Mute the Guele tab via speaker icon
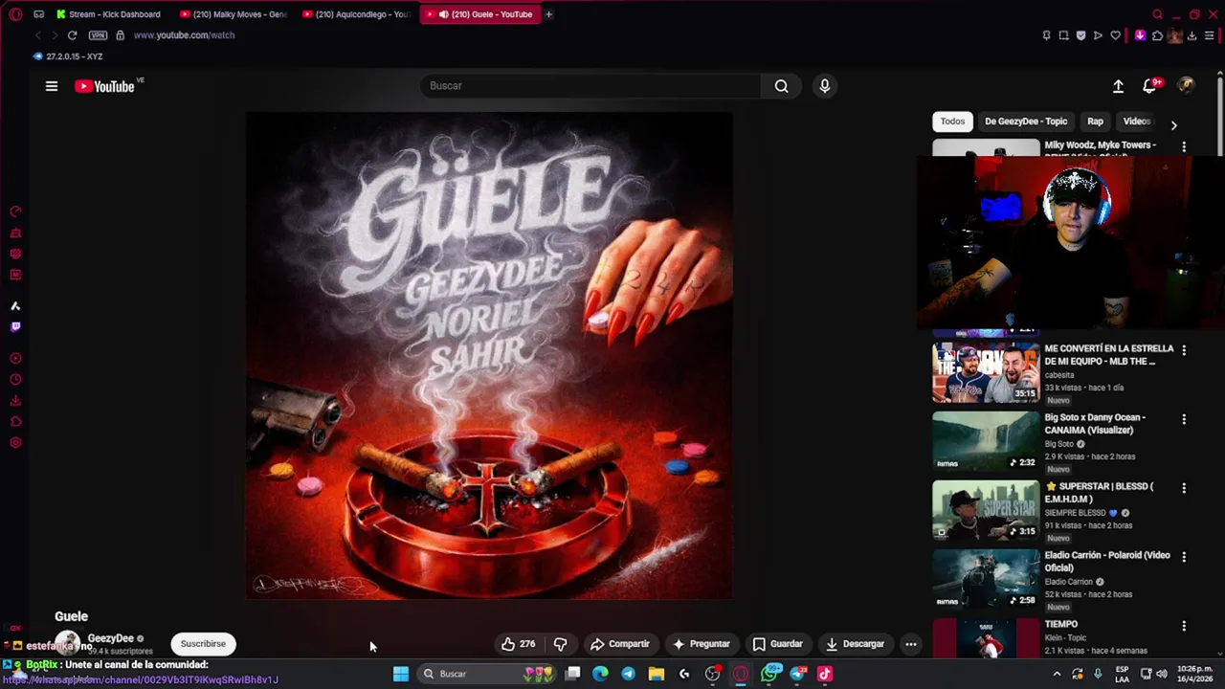The height and width of the screenshot is (689, 1225). [x=443, y=14]
